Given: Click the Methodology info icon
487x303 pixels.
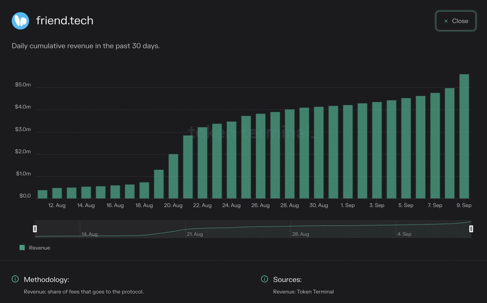Looking at the screenshot, I should tap(15, 279).
